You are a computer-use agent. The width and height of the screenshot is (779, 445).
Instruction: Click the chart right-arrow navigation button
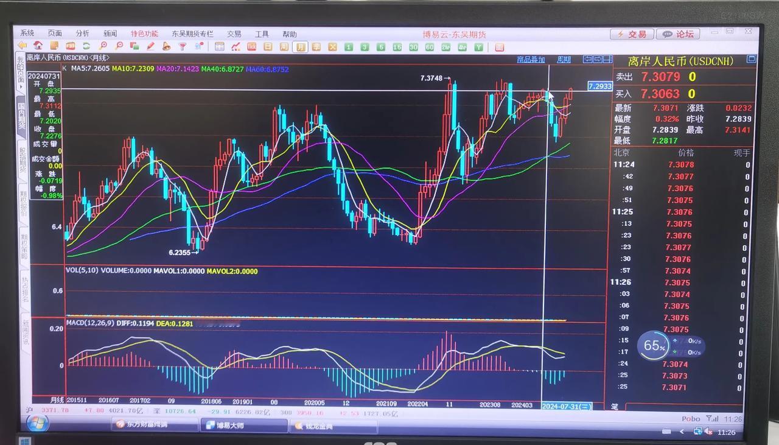click(x=597, y=59)
